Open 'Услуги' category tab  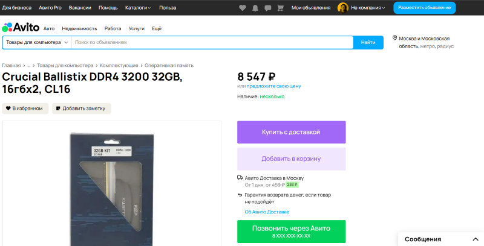(x=137, y=28)
